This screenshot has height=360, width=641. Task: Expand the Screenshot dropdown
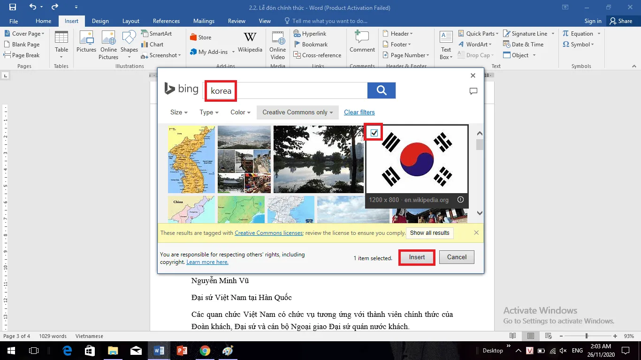(161, 55)
